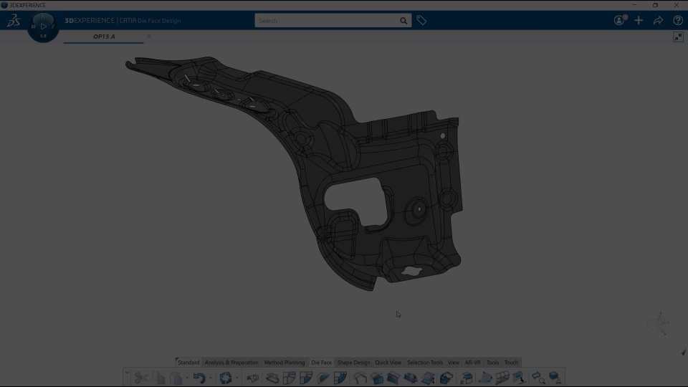Click the Share arrow icon

(658, 20)
